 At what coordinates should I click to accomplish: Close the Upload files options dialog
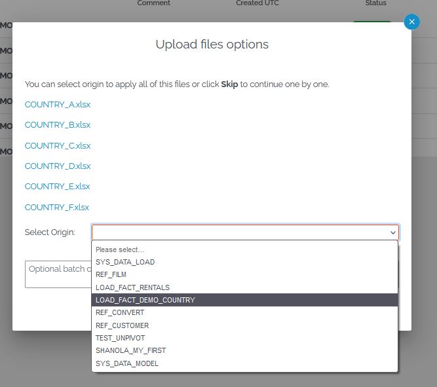tap(411, 22)
